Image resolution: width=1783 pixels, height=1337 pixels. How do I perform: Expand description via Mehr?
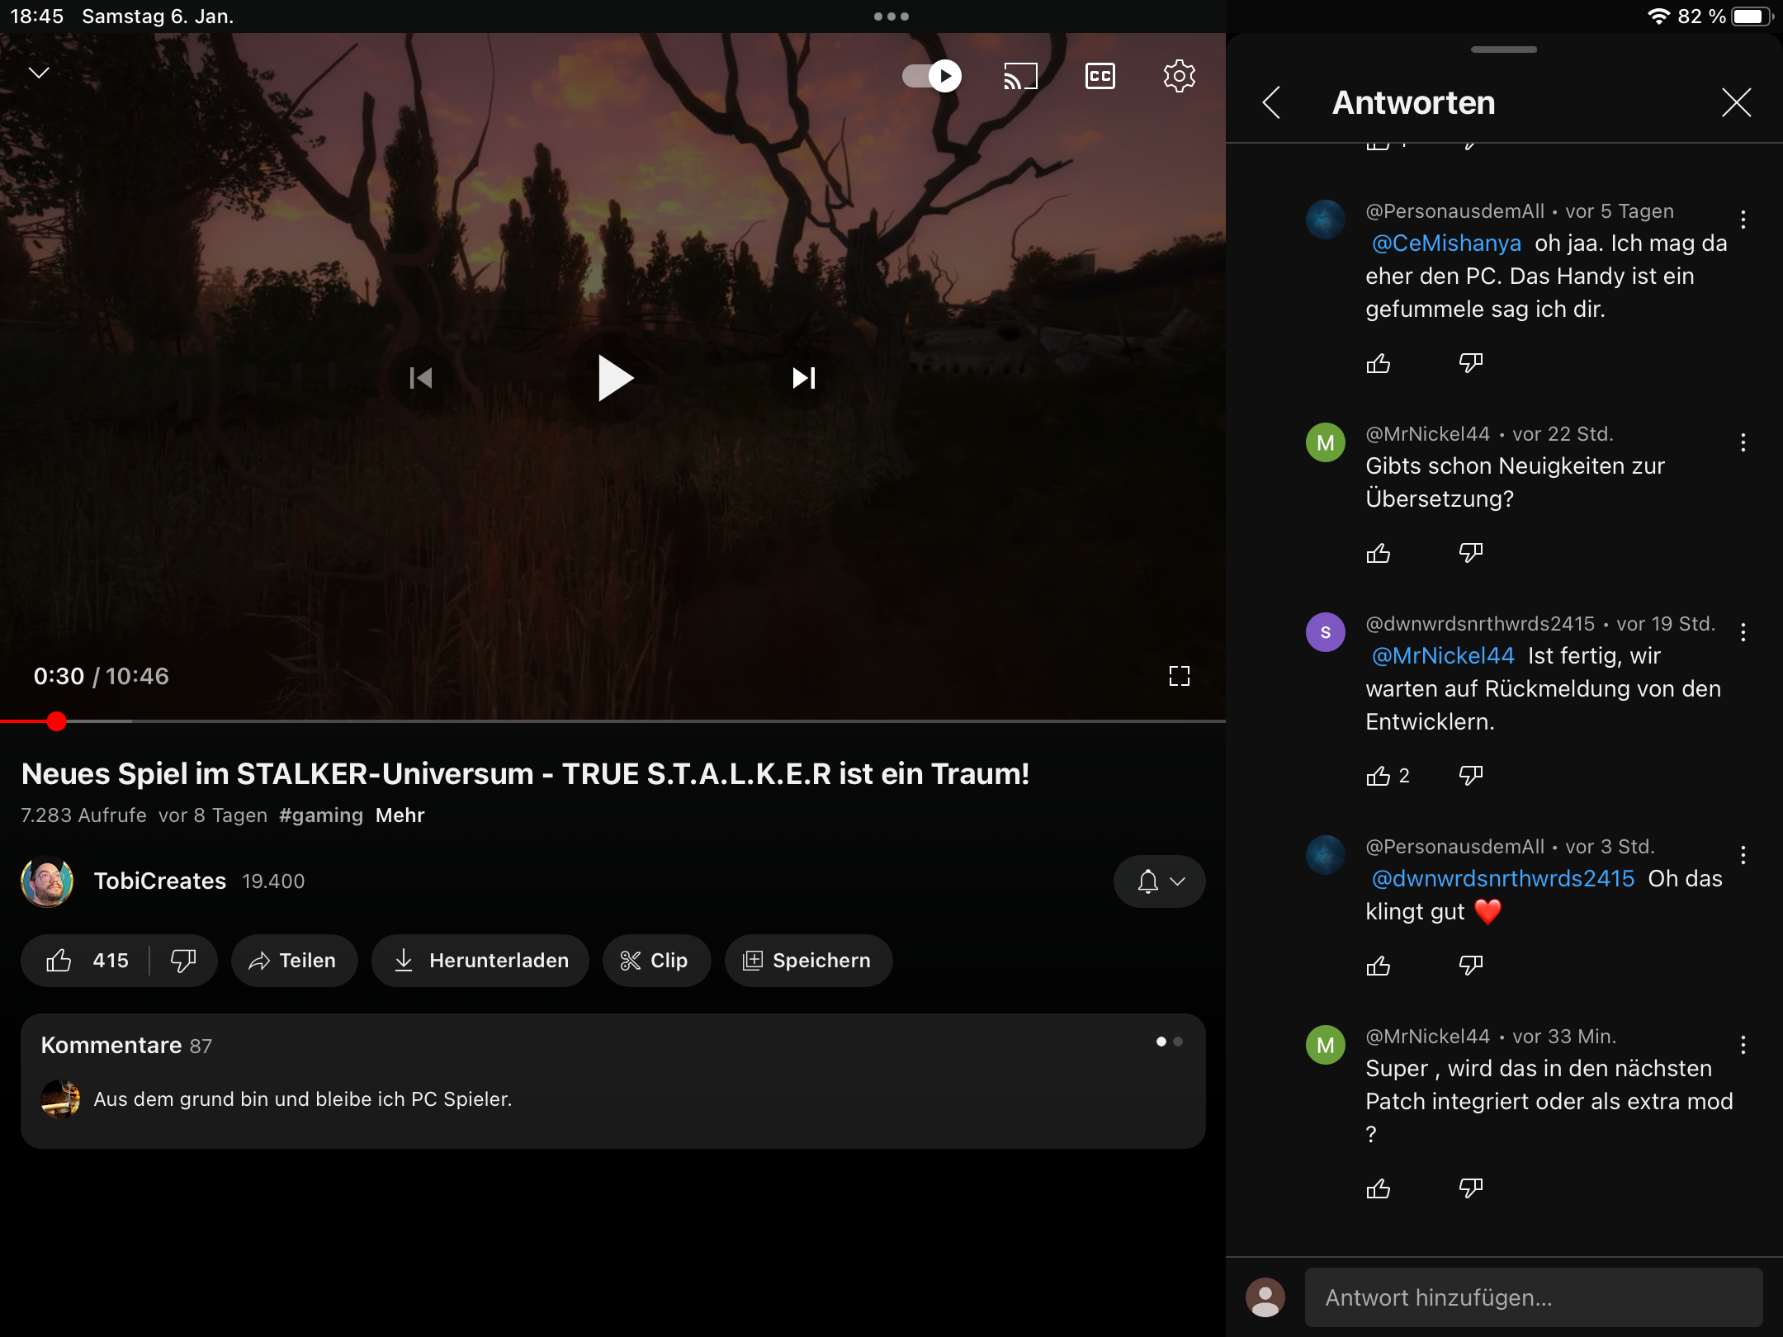(400, 815)
